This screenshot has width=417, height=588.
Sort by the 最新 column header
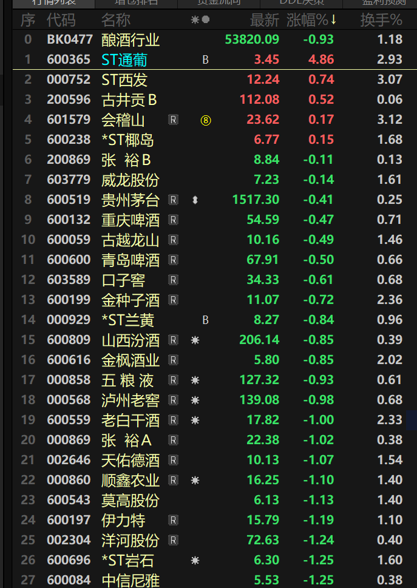click(265, 20)
